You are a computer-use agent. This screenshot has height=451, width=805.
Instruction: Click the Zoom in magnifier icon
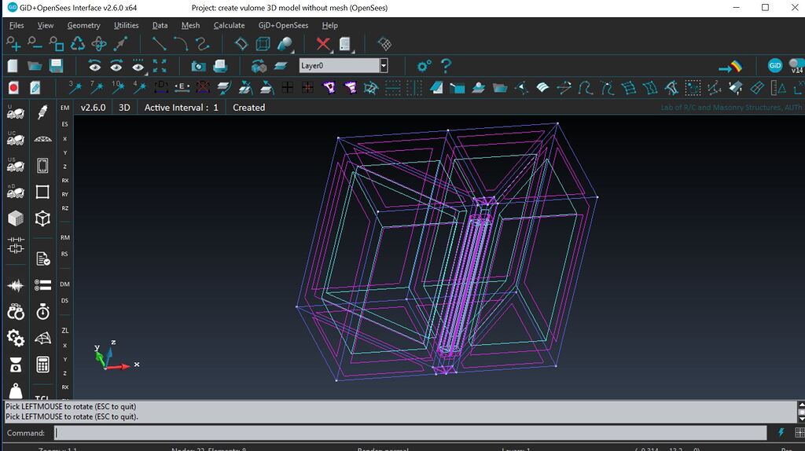coord(13,44)
